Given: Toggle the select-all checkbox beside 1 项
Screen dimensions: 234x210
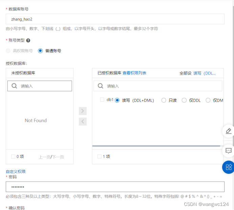Looking at the screenshot, I should (x=99, y=156).
